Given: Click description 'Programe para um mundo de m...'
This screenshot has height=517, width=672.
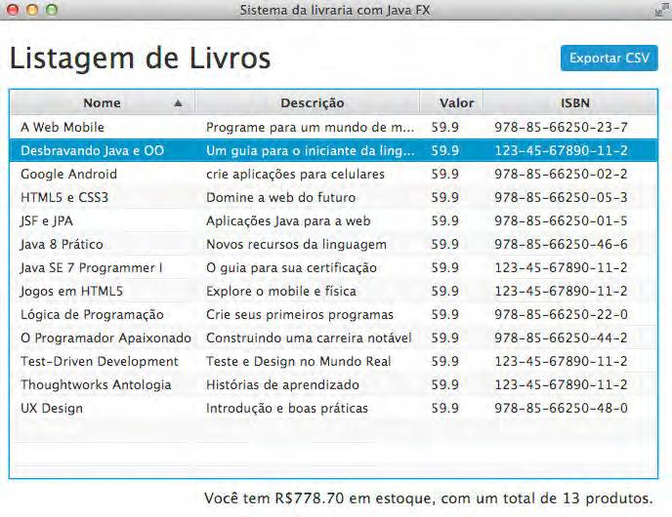Looking at the screenshot, I should pyautogui.click(x=311, y=127).
